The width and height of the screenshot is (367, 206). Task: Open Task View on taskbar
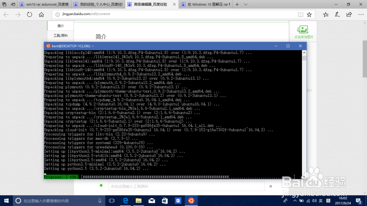click(x=112, y=201)
